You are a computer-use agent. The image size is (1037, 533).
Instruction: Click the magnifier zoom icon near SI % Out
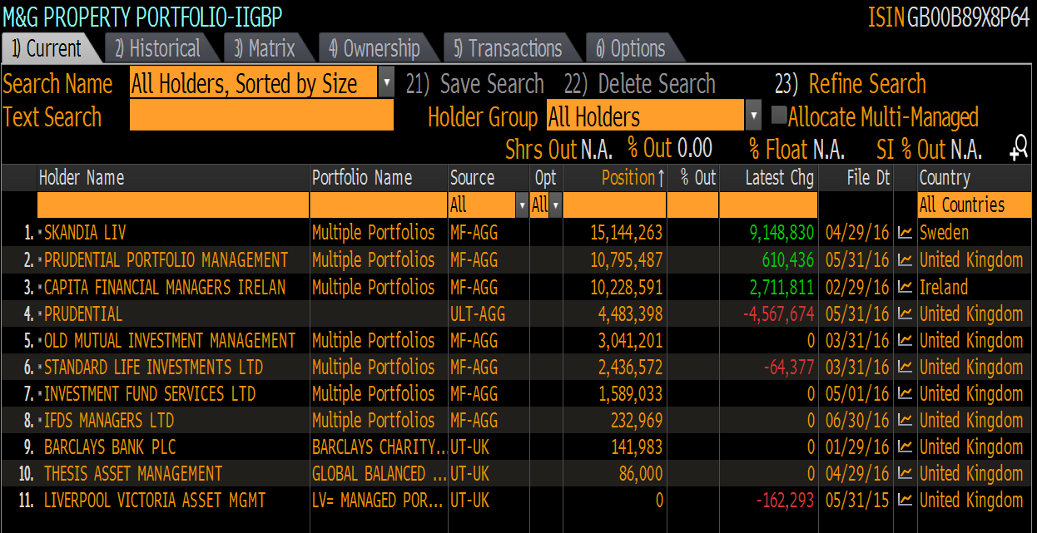click(x=1019, y=149)
